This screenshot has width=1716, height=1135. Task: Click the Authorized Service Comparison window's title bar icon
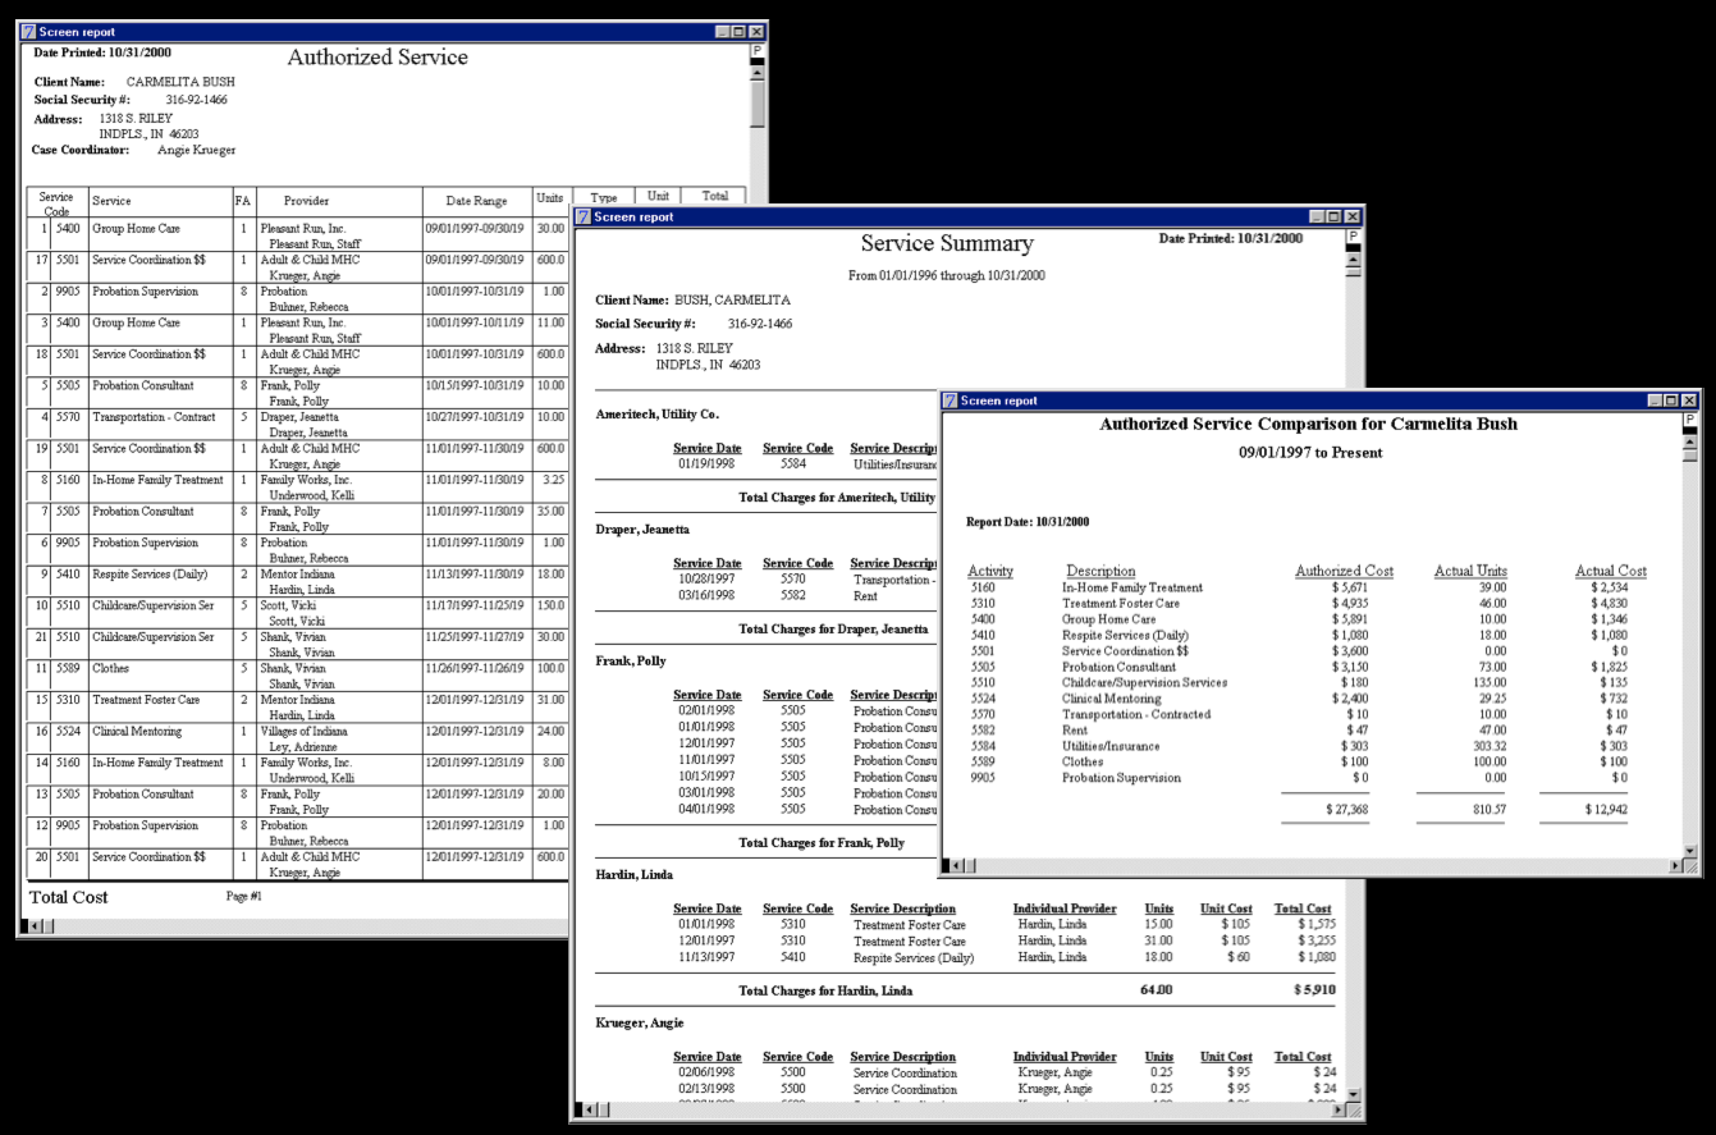pyautogui.click(x=949, y=401)
